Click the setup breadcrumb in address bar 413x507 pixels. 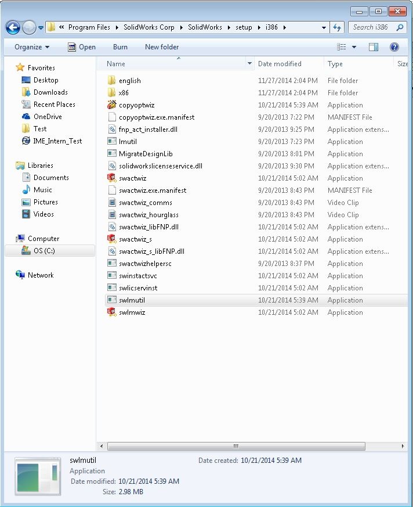coord(244,27)
